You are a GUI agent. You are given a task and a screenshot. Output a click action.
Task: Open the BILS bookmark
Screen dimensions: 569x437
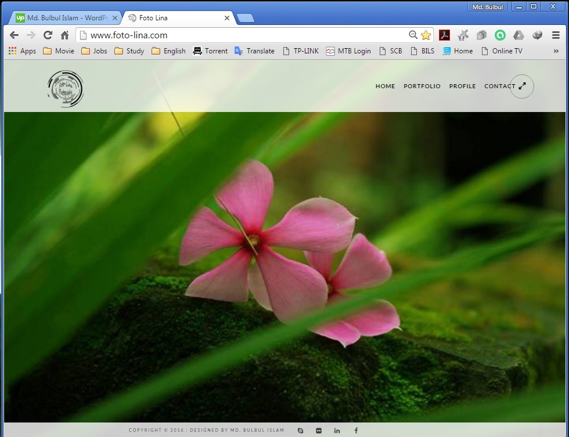pyautogui.click(x=423, y=51)
